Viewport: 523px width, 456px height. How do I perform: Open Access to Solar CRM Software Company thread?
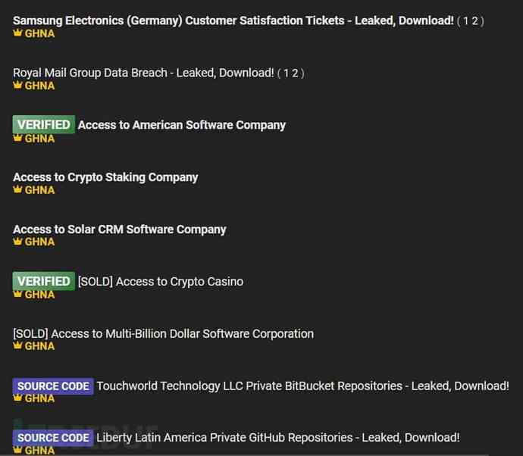click(120, 230)
